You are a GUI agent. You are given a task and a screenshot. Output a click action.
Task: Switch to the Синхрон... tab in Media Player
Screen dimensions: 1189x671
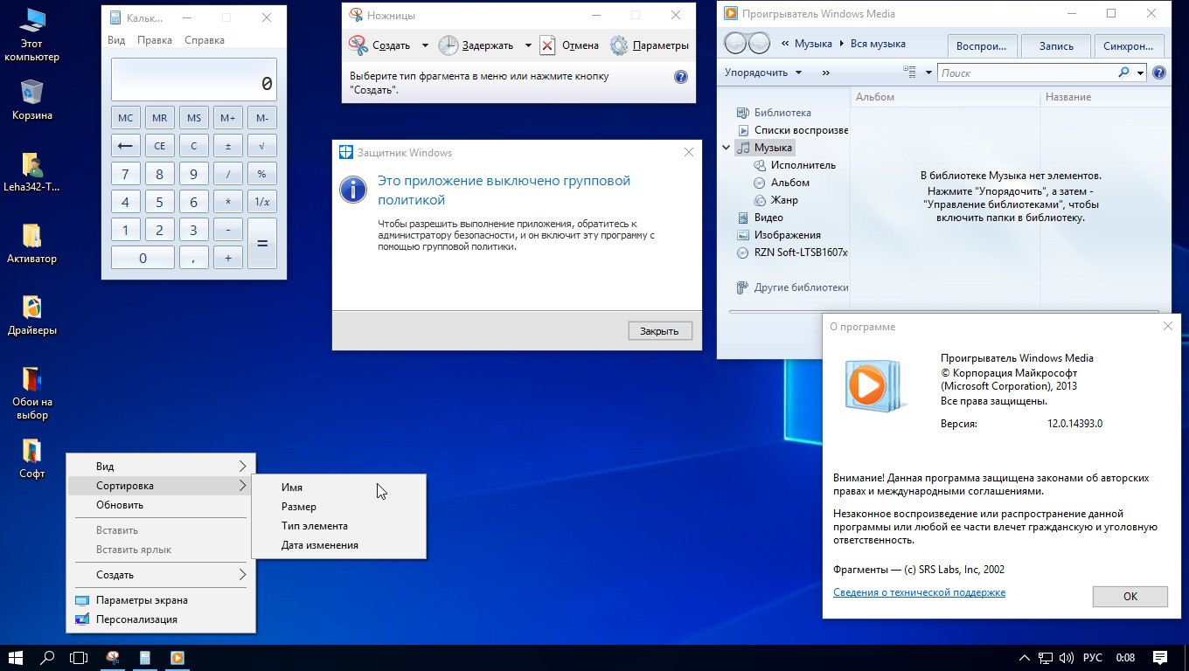coord(1128,46)
